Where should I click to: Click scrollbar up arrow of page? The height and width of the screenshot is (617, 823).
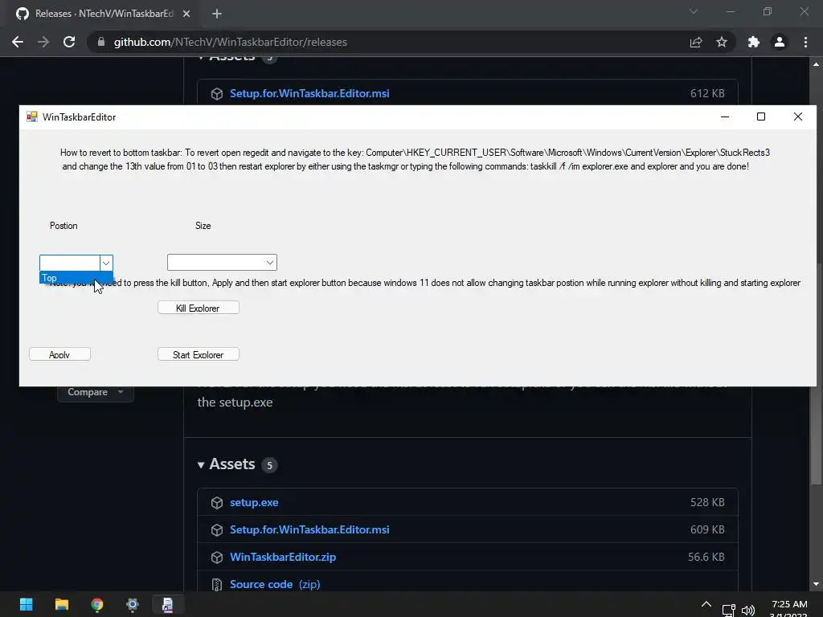817,64
